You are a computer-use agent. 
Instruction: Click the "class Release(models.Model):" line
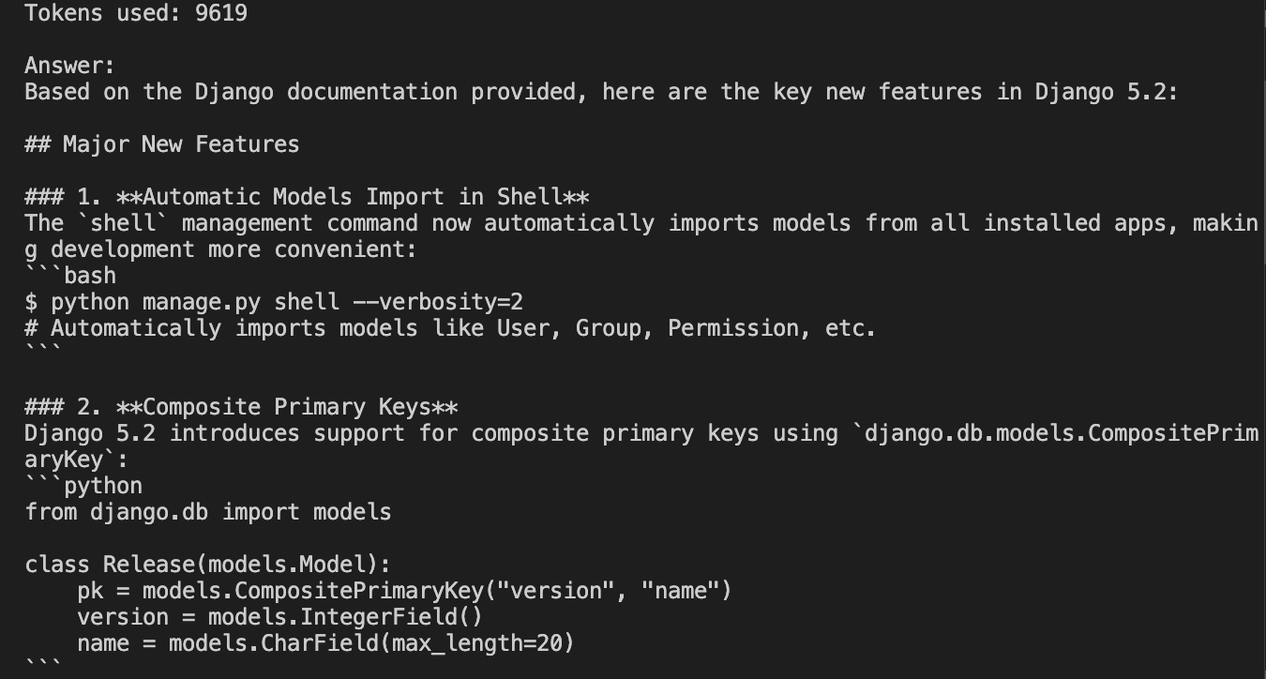click(208, 565)
